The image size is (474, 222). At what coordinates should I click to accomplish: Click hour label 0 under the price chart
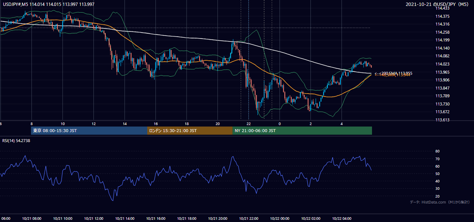[280, 124]
